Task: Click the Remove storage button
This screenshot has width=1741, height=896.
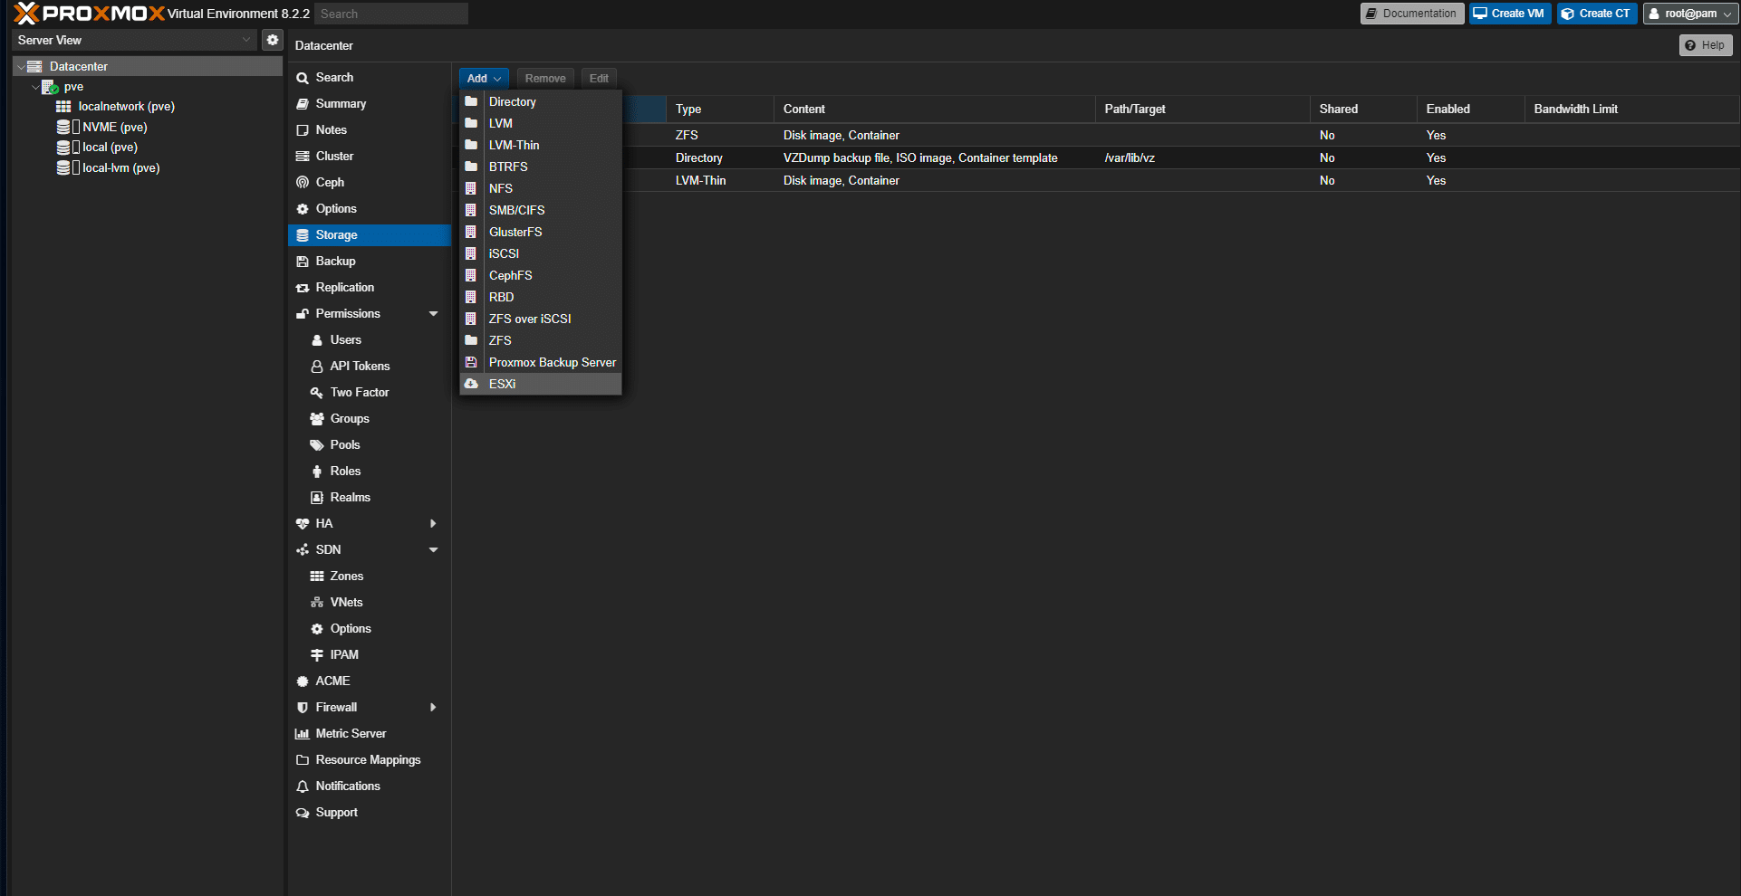Action: pos(545,79)
